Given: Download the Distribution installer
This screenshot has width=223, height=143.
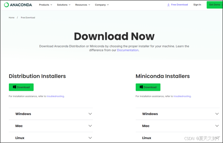Looking at the screenshot, I should coord(21,87).
